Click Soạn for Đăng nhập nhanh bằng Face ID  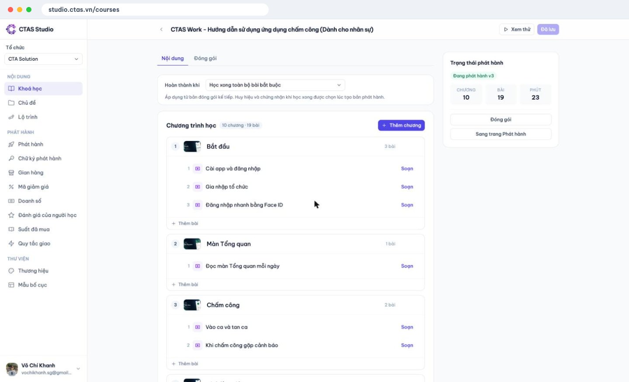(407, 205)
